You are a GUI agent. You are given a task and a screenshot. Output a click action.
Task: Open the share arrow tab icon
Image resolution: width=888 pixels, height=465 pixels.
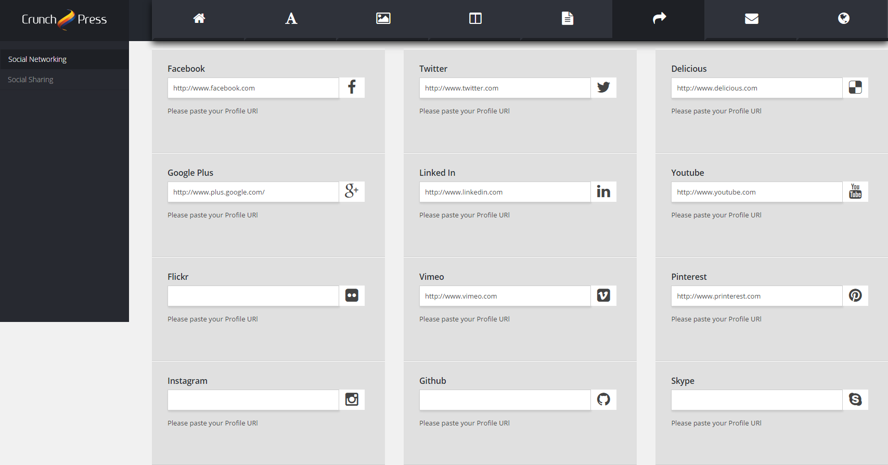[660, 19]
